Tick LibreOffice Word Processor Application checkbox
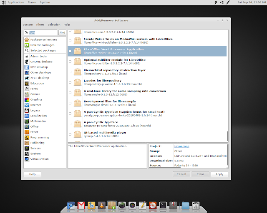 (x=70, y=51)
